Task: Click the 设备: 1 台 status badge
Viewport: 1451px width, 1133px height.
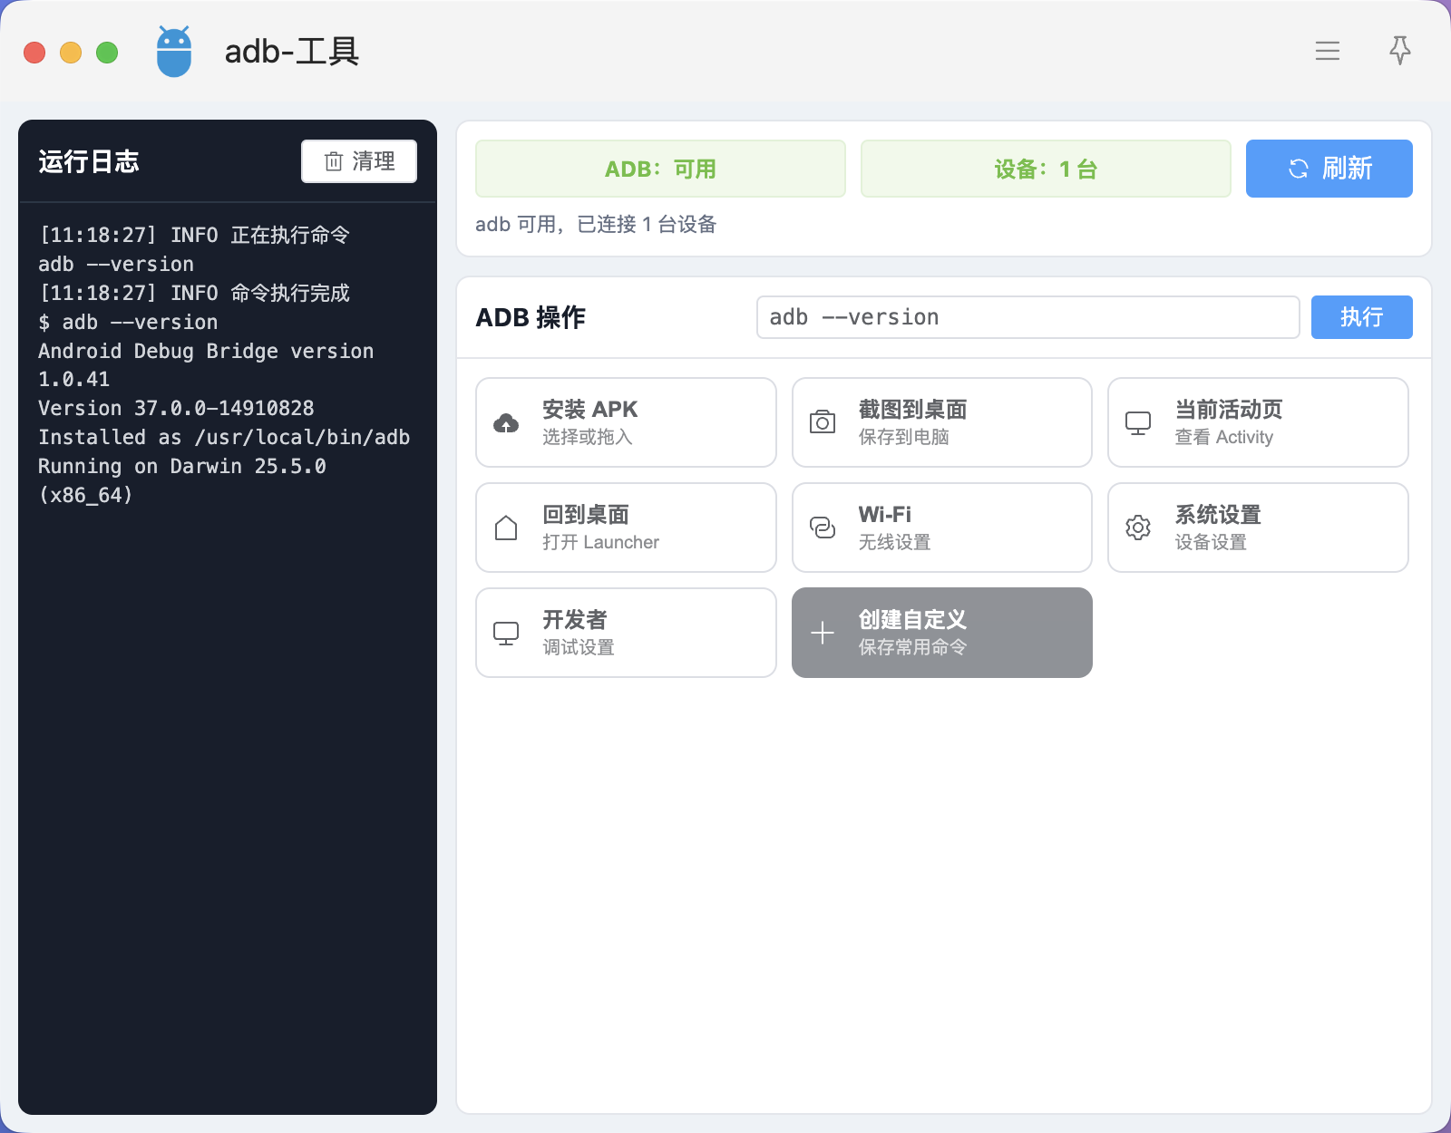Action: click(x=1046, y=169)
